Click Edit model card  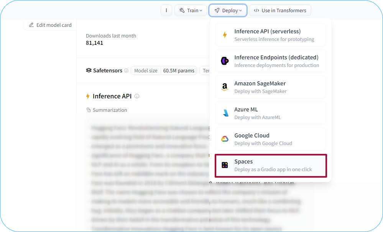[x=50, y=25]
